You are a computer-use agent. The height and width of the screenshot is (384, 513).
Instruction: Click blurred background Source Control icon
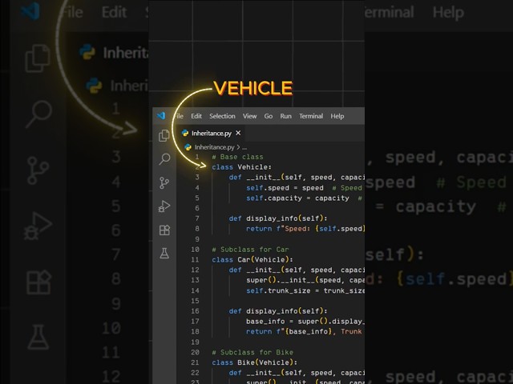(x=38, y=170)
